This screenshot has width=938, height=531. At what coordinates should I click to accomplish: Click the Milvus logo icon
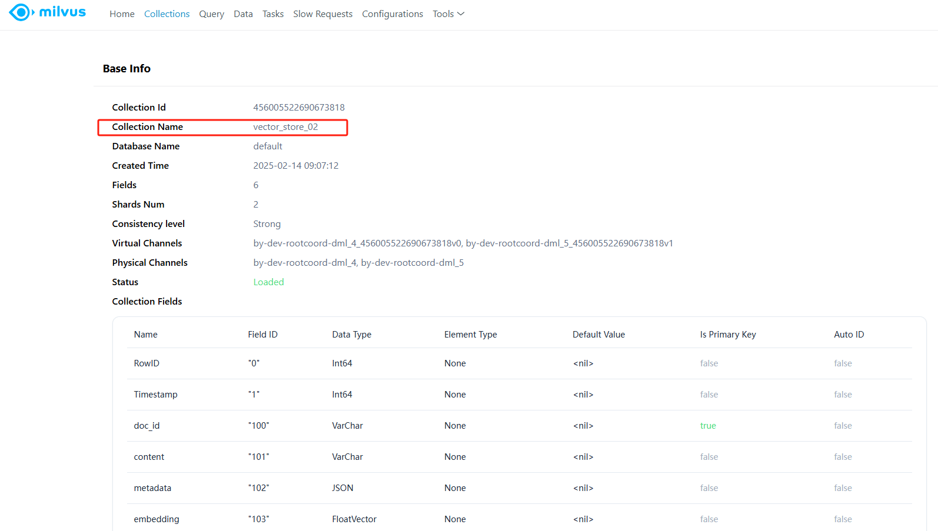21,12
